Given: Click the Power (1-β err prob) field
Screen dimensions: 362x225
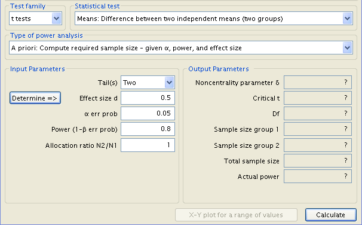Looking at the screenshot, I should coord(148,129).
